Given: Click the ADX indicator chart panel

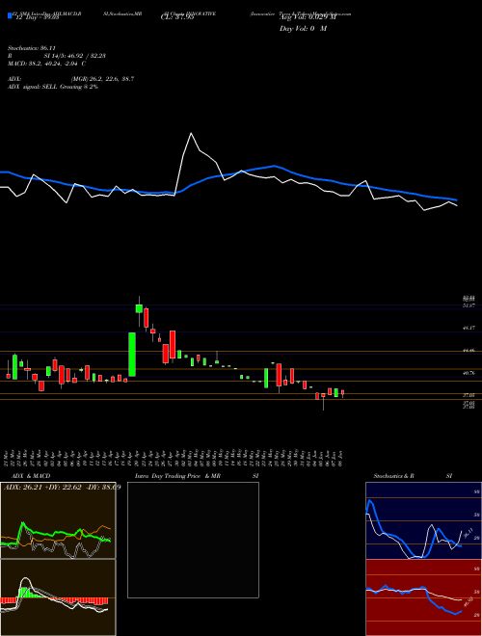Looking at the screenshot, I should [x=58, y=520].
